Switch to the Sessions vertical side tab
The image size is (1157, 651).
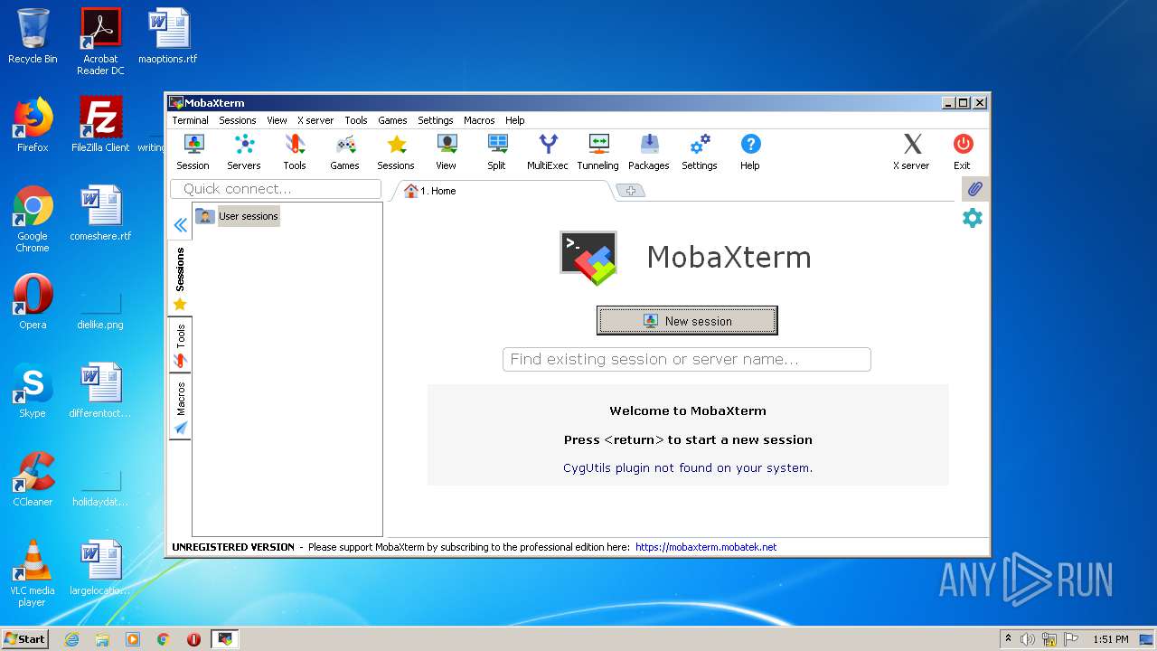tap(180, 278)
